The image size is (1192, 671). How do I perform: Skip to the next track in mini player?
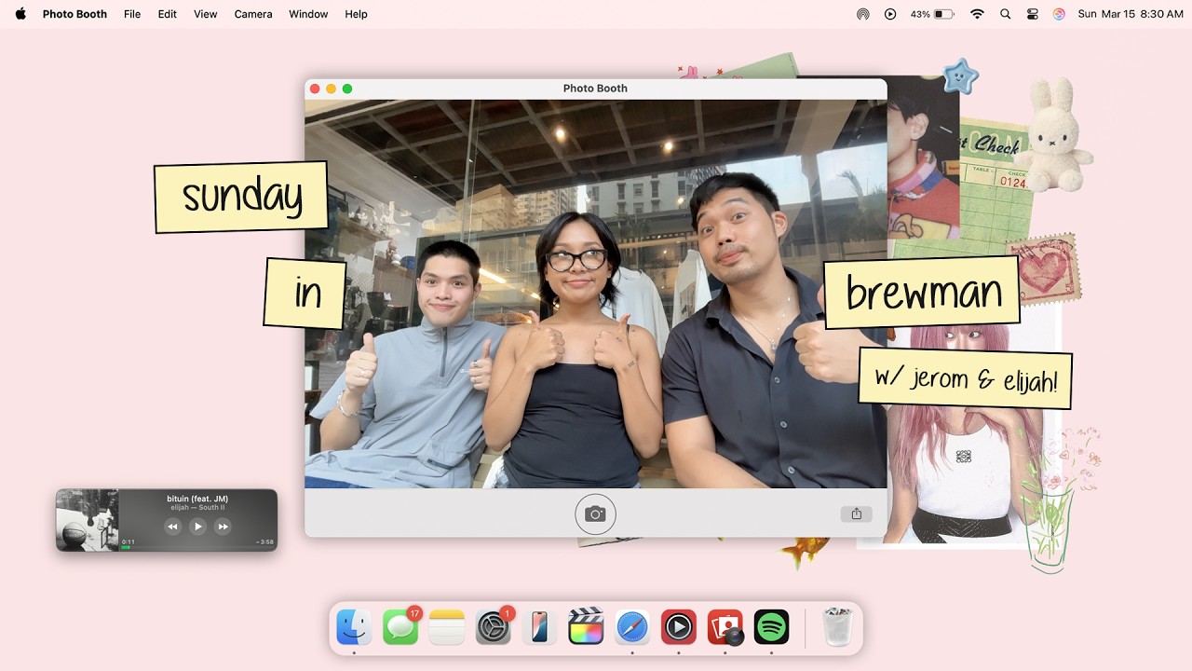pyautogui.click(x=223, y=527)
